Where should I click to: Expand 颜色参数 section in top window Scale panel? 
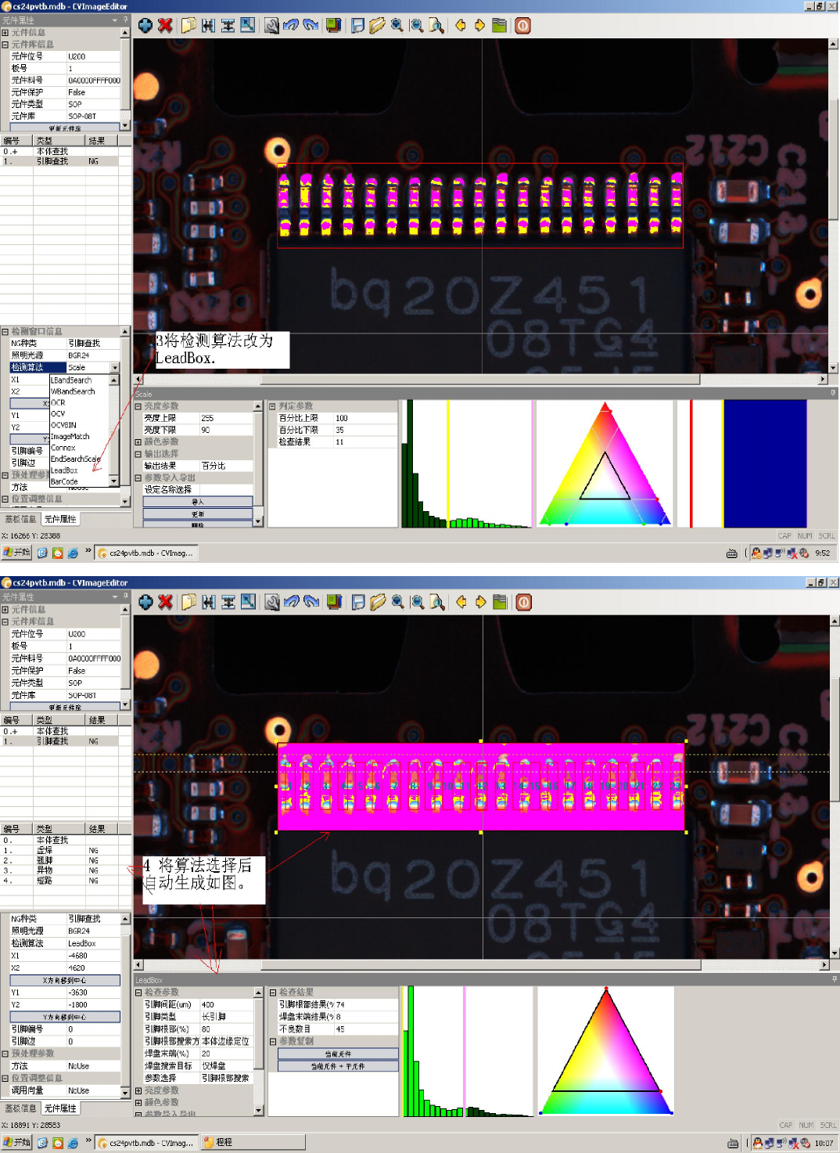click(138, 442)
